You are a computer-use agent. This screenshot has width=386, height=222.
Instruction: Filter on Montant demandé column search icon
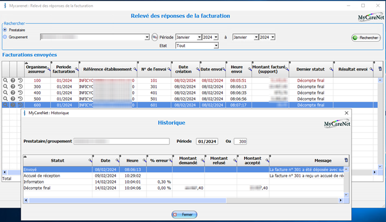tap(202, 160)
